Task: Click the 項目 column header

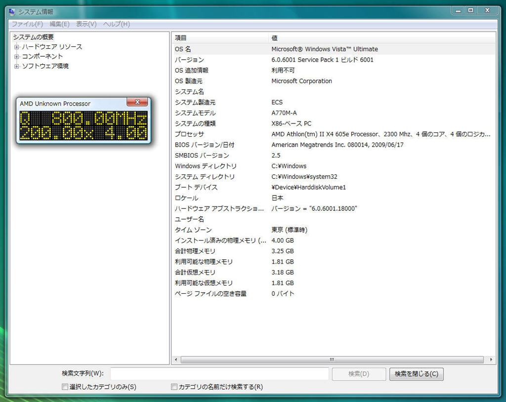Action: tap(220, 38)
